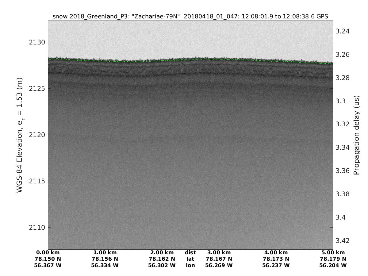Click the "WGS-84 Elevation" left axis label

20,135
